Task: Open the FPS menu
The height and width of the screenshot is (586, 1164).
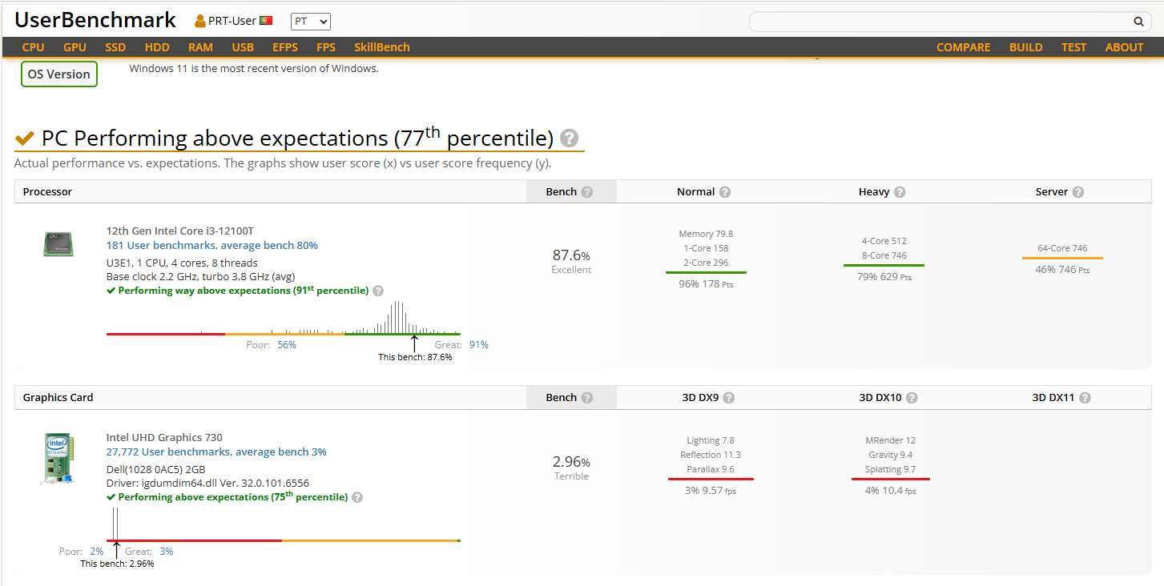Action: [x=326, y=47]
